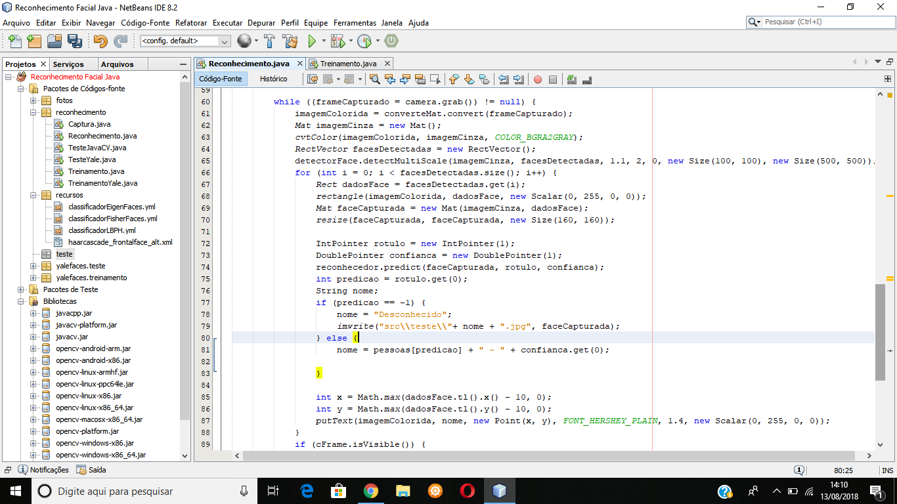Click the Next Bookmark down-arrow icon
897x504 pixels.
(x=469, y=79)
